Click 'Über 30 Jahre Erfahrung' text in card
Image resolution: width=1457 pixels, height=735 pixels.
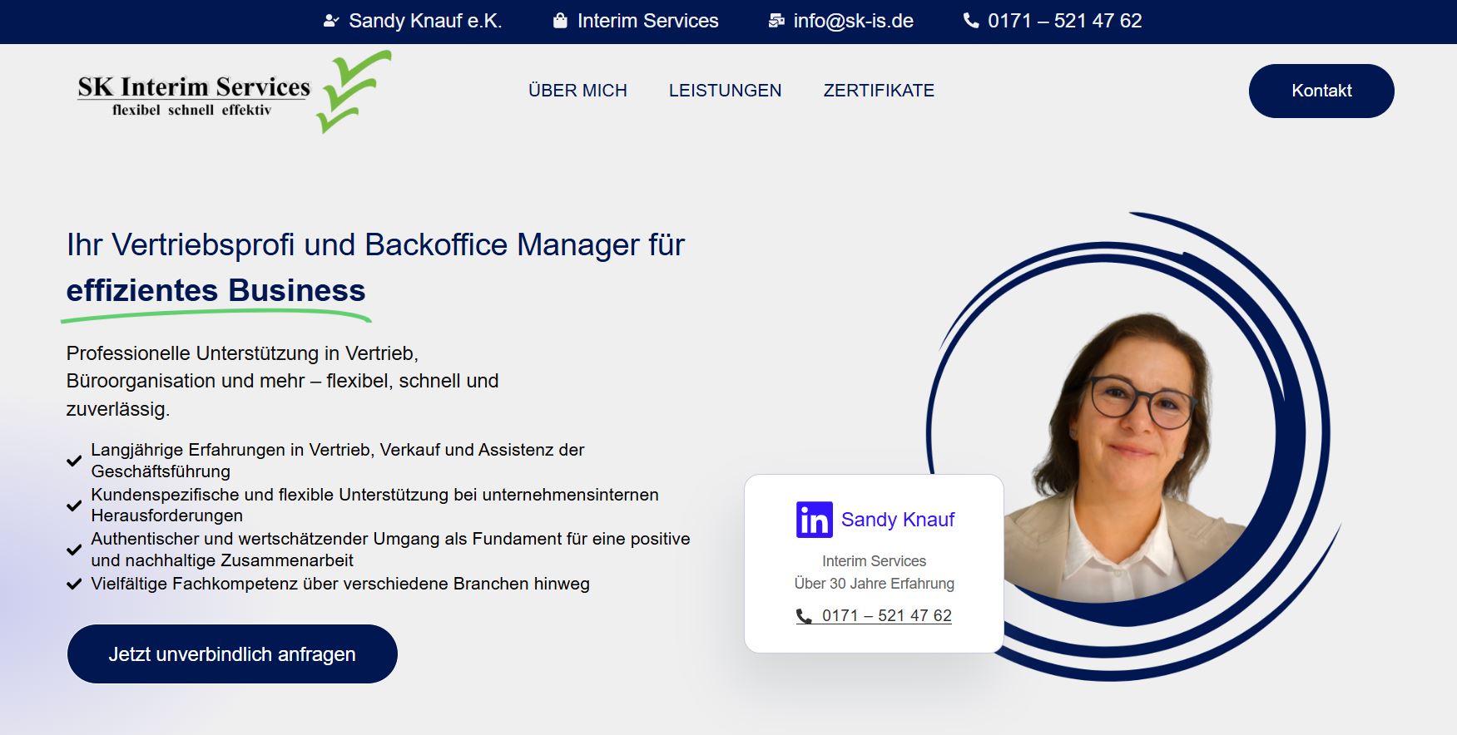pyautogui.click(x=874, y=584)
